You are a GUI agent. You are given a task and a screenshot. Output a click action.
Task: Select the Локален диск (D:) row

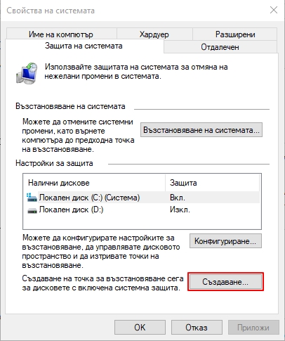point(142,210)
